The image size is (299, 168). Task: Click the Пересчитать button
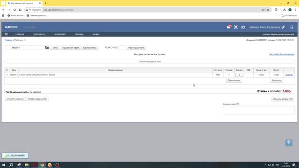[x=234, y=80]
